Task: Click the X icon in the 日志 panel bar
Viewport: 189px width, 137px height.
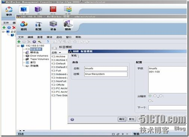Action: pos(127,134)
